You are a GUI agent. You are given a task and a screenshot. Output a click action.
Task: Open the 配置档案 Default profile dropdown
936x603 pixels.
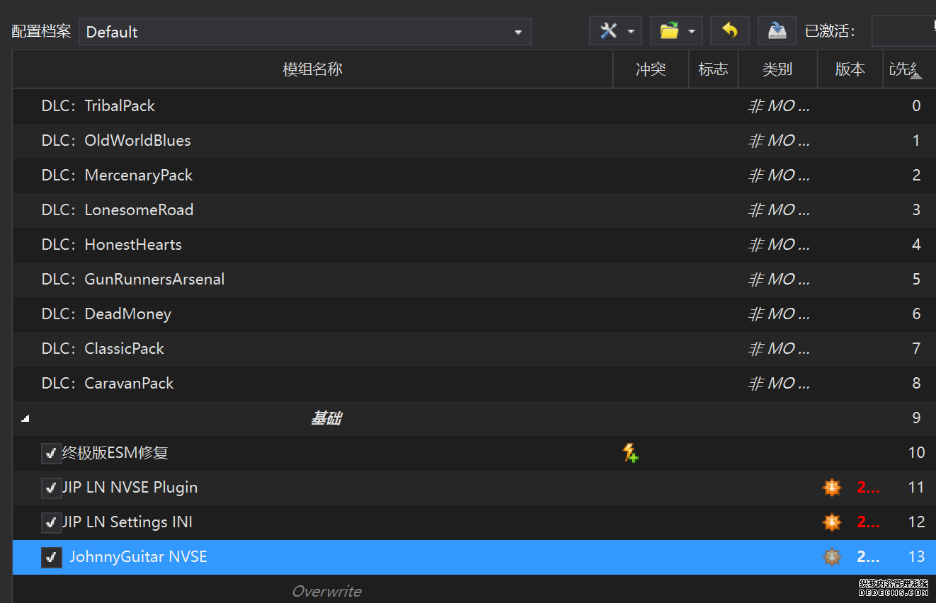click(304, 32)
